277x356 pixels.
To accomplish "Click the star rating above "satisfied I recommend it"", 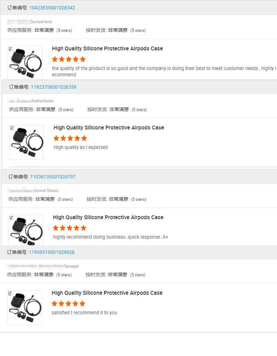I will click(68, 304).
